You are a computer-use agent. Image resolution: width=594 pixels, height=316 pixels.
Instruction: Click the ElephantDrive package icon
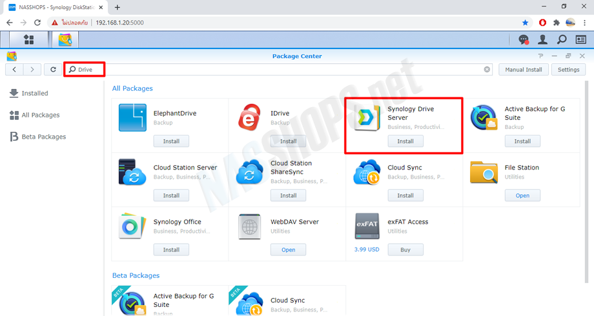coord(132,118)
